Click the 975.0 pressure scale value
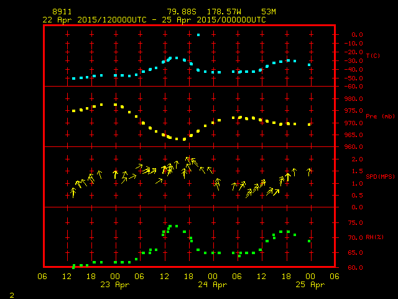Viewport: 398px width, 299px height. coord(354,111)
